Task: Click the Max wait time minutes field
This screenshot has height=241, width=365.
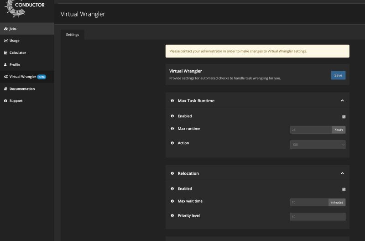Action: pyautogui.click(x=309, y=202)
